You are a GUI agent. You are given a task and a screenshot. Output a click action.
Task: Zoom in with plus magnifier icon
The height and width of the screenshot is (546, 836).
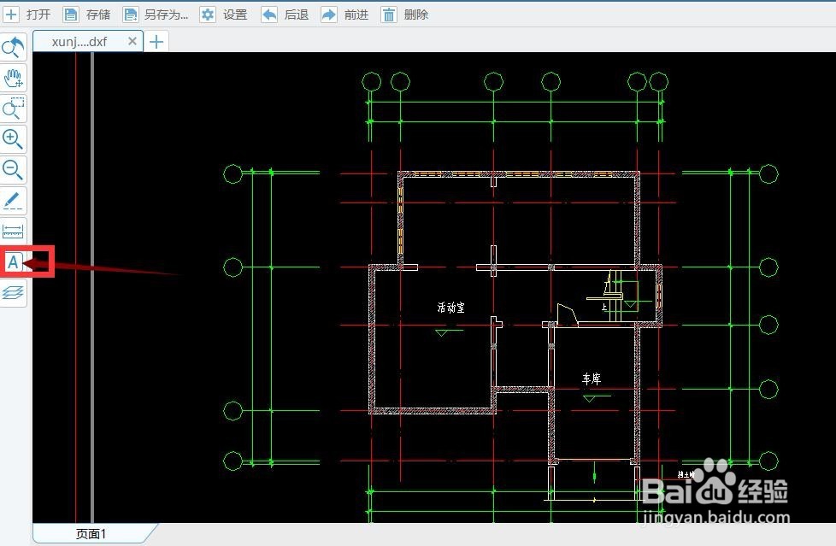click(13, 139)
